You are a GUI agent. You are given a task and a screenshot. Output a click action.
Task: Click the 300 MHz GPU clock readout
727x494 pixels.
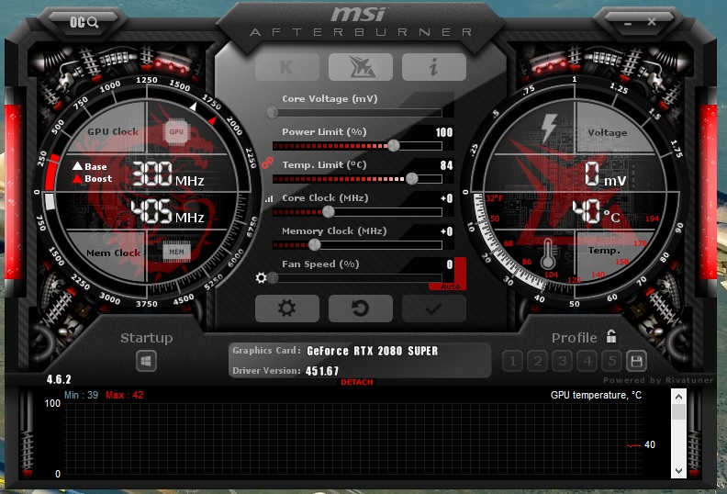[168, 174]
